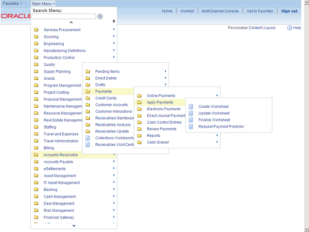Screen dimensions: 309x232
Task: Click the Cash Drawer folder icon
Action: (x=139, y=142)
